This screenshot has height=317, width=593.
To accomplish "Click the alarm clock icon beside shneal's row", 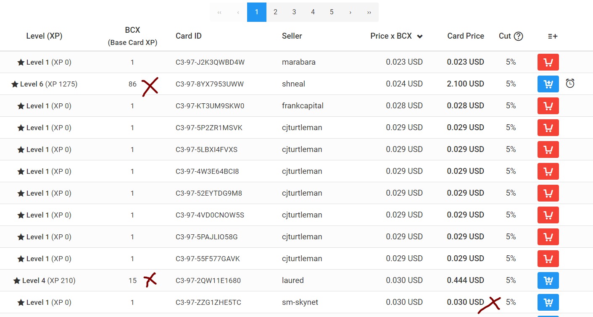I will (x=570, y=84).
